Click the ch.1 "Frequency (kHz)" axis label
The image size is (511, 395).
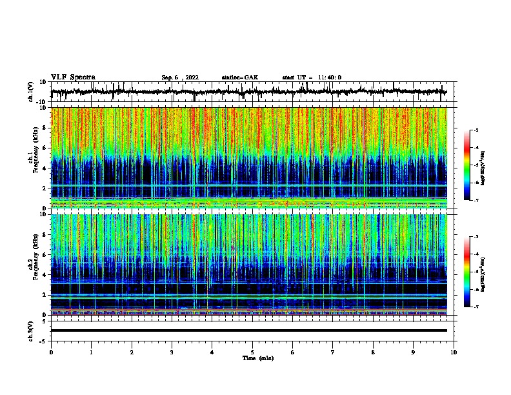pyautogui.click(x=35, y=150)
